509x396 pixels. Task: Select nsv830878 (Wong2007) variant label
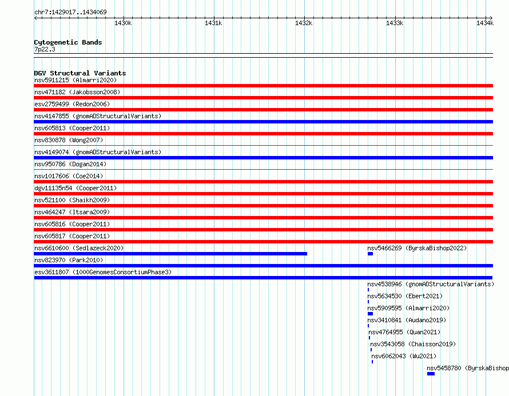pyautogui.click(x=69, y=140)
